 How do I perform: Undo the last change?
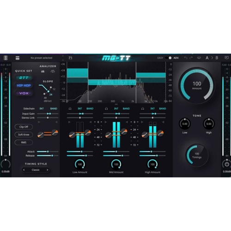[186, 58]
